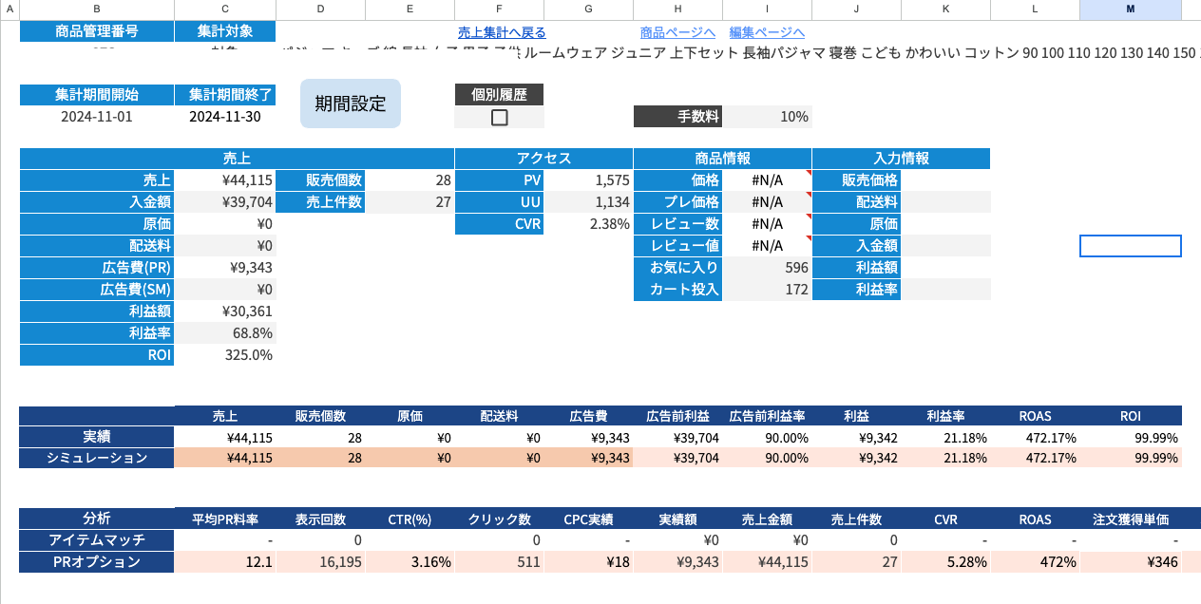Select the 広告費(SM) label cell

tap(97, 290)
